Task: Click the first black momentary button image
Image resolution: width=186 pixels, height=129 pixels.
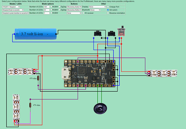Action: 98,34
